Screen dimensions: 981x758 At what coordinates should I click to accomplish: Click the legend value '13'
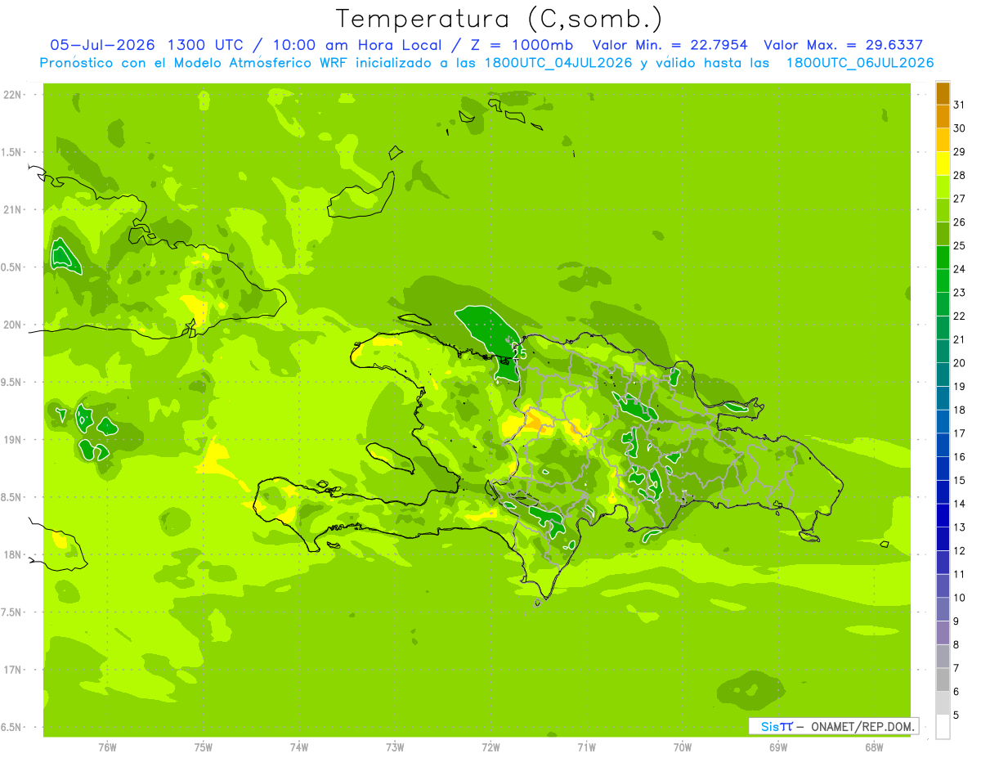point(959,527)
